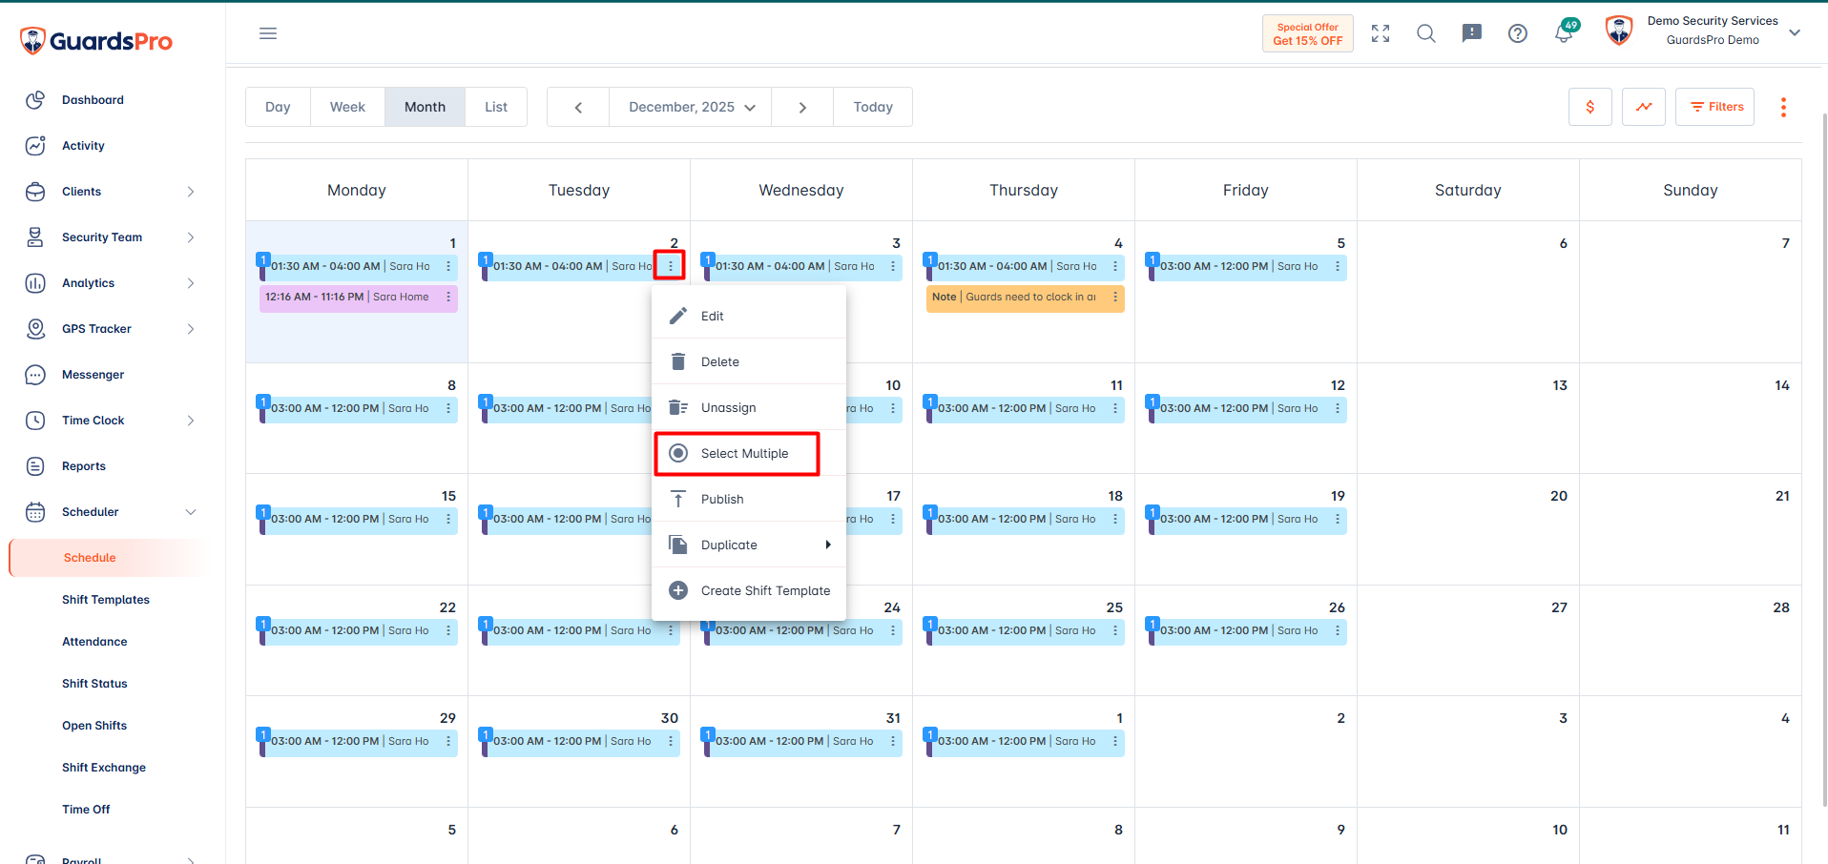Switch to the Week view tab
The width and height of the screenshot is (1828, 864).
(x=347, y=107)
